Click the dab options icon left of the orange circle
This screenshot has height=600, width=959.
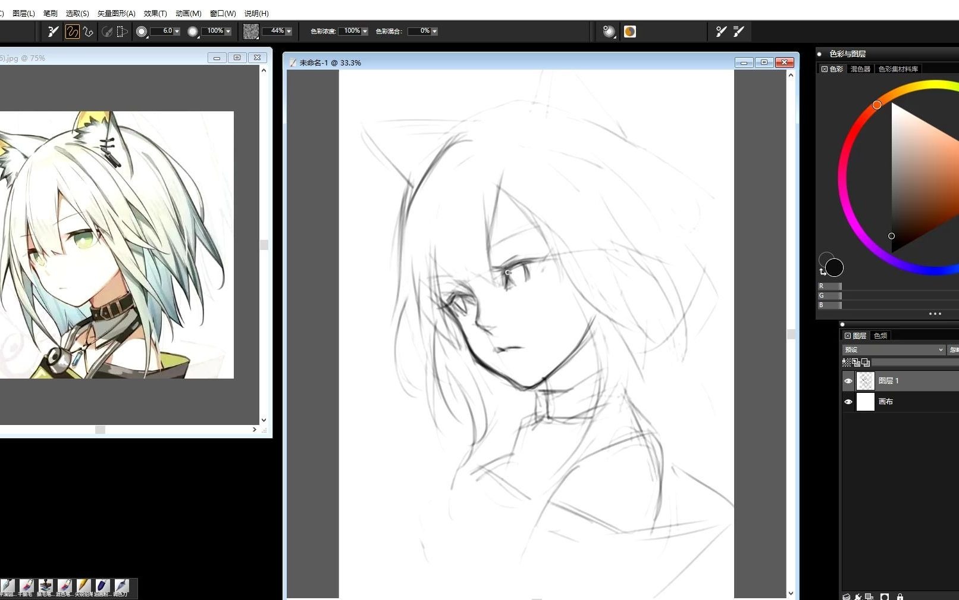(609, 32)
